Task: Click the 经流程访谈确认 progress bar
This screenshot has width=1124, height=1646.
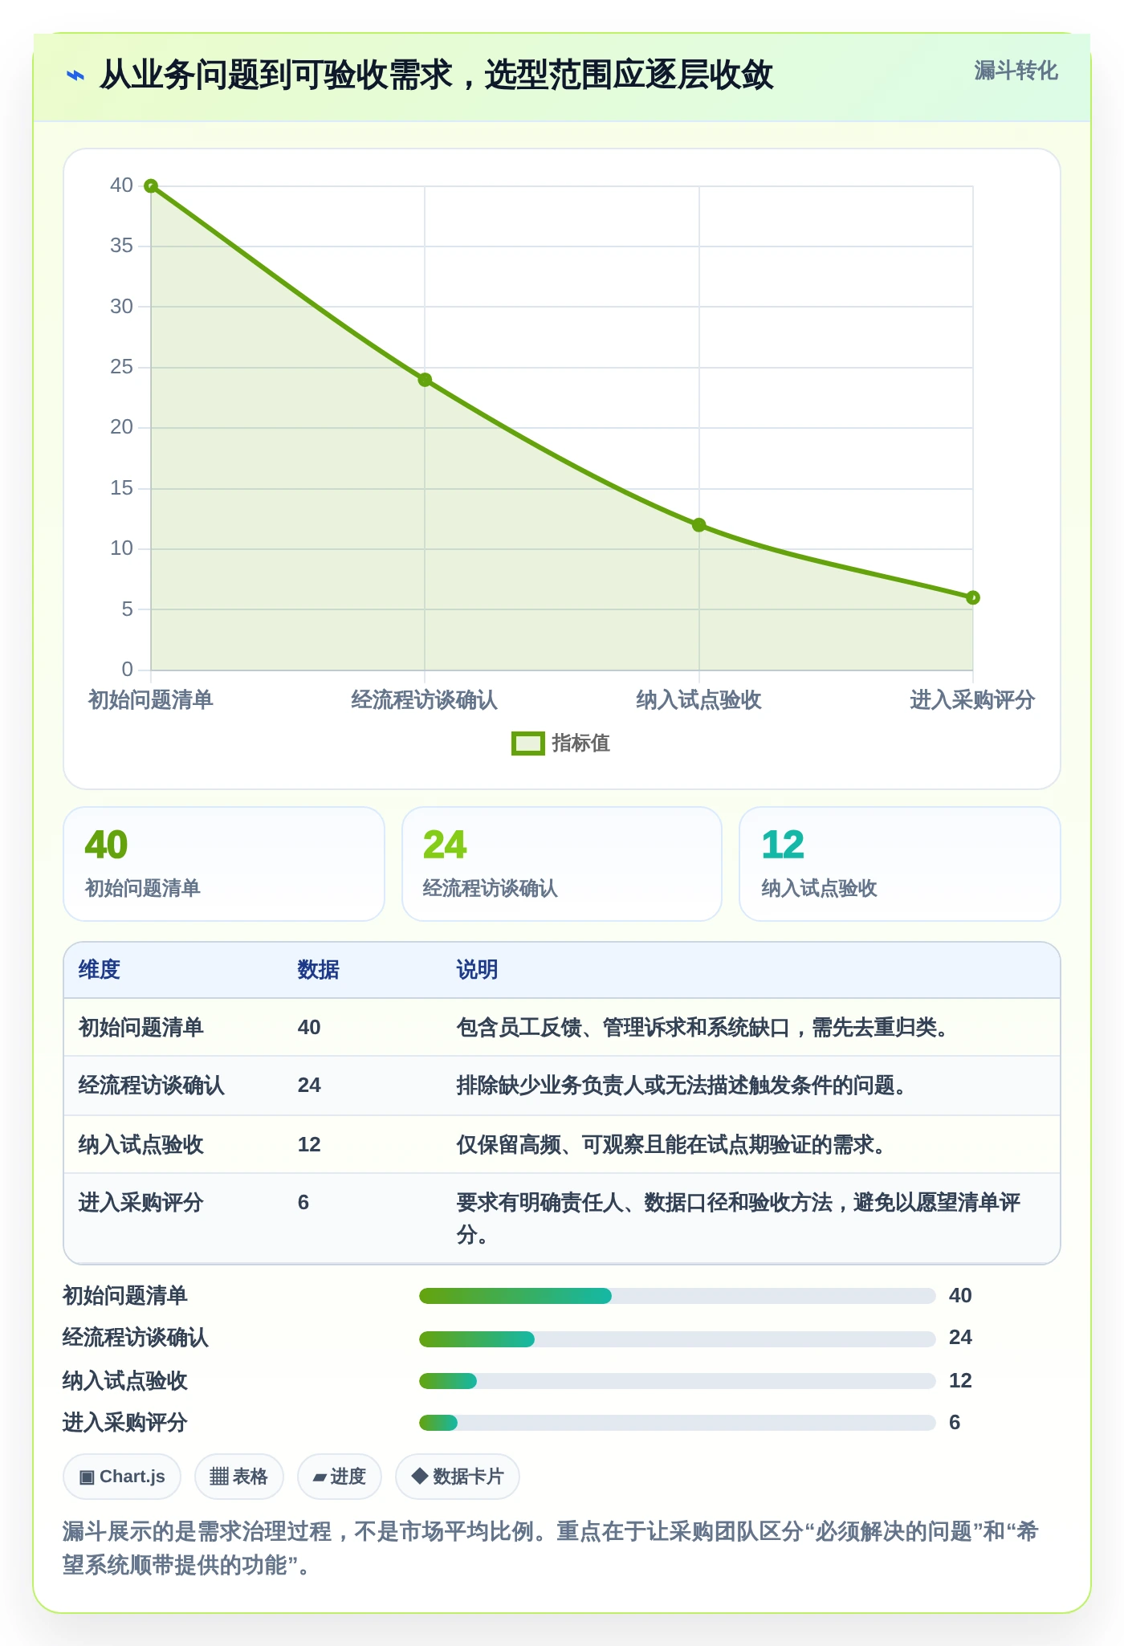Action: (678, 1338)
